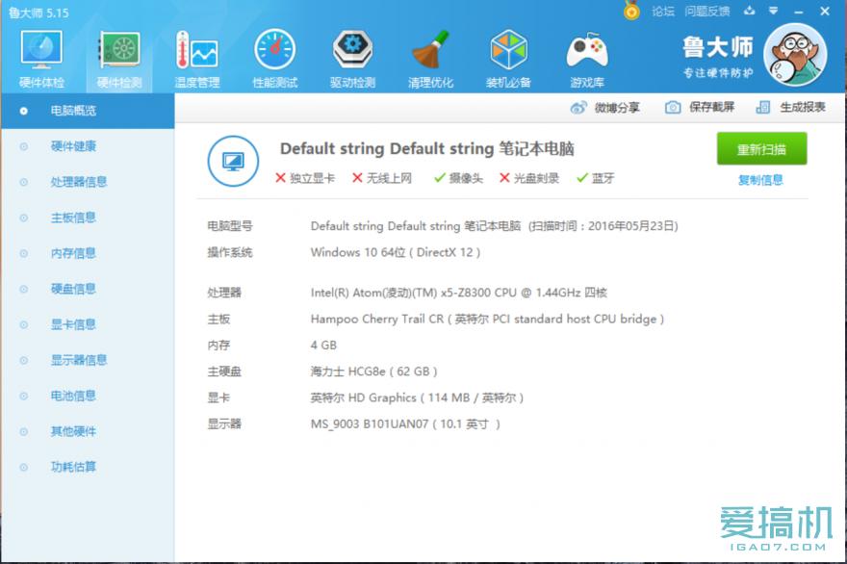Select 硬盘信息 in the sidebar
Image resolution: width=847 pixels, height=564 pixels.
(x=88, y=289)
